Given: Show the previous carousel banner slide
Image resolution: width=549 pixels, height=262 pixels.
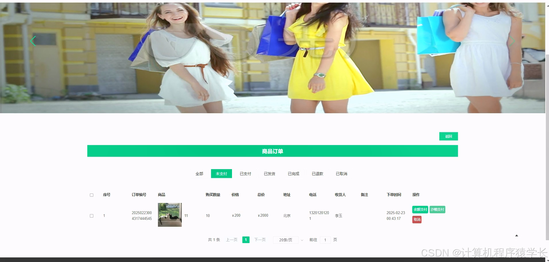Looking at the screenshot, I should pyautogui.click(x=33, y=41).
